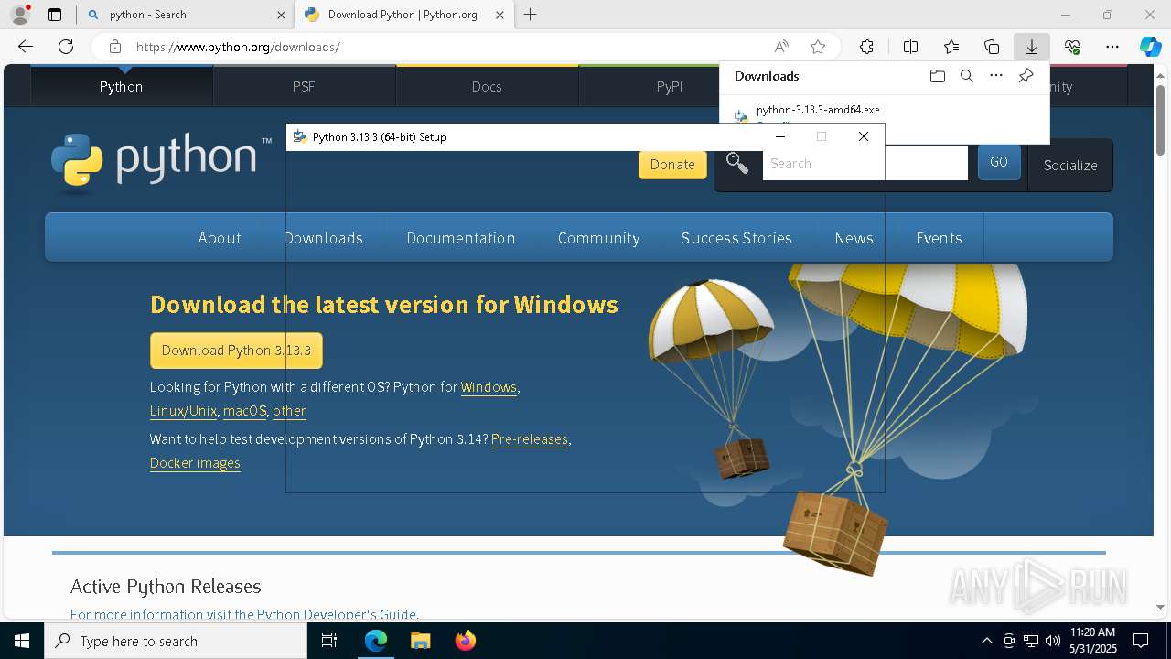Open the notification center icon
Viewport: 1171px width, 659px height.
pyautogui.click(x=1141, y=641)
